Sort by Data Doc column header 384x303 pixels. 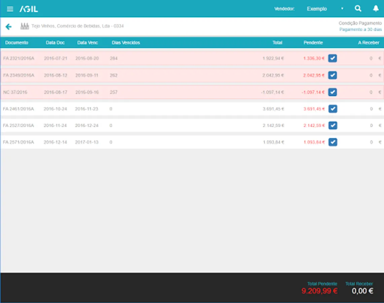55,43
